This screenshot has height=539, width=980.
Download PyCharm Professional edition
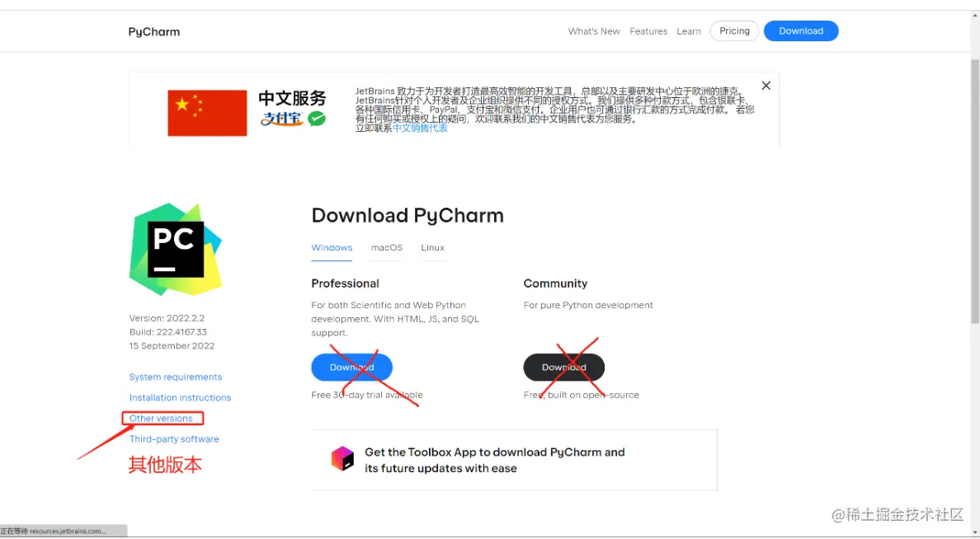(352, 368)
